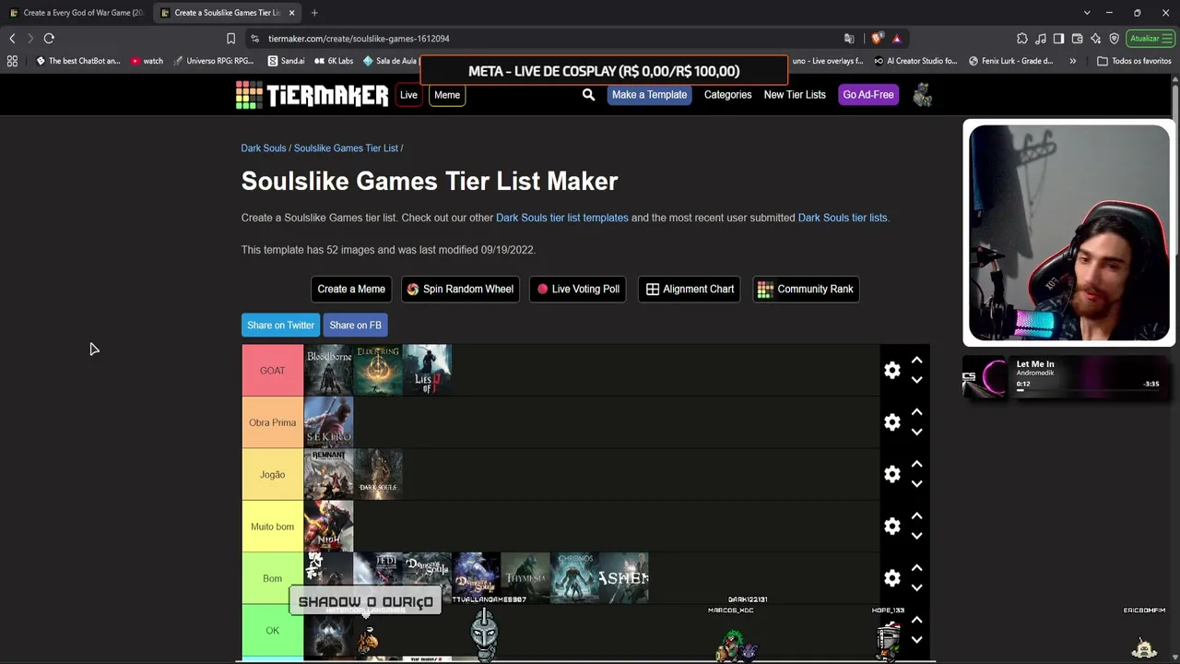Image resolution: width=1180 pixels, height=664 pixels.
Task: Open the Brave VPN shield icon
Action: click(x=1114, y=39)
